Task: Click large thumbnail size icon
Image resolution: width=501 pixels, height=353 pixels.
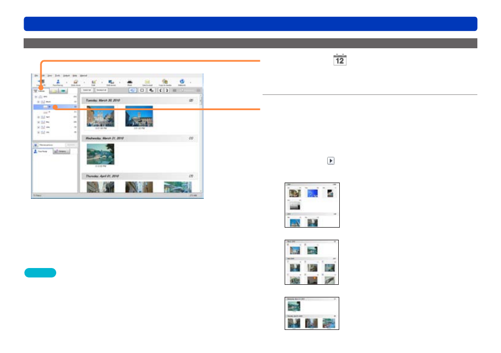Action: 199,90
